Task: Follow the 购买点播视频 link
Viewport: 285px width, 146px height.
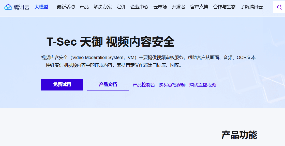Action: click(x=172, y=85)
